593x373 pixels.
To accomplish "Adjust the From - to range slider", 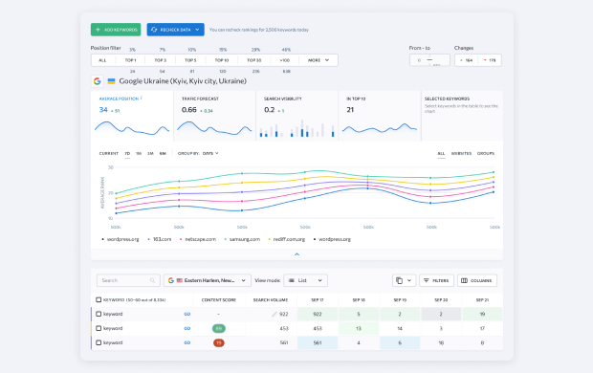I will (x=429, y=60).
